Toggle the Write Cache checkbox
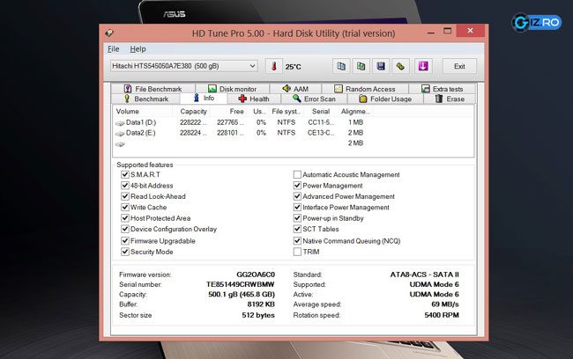Screen dimensions: 573x359 tap(125, 208)
